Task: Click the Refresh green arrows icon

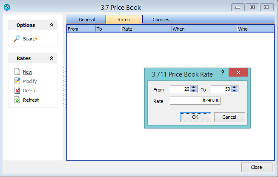Action: (17, 100)
